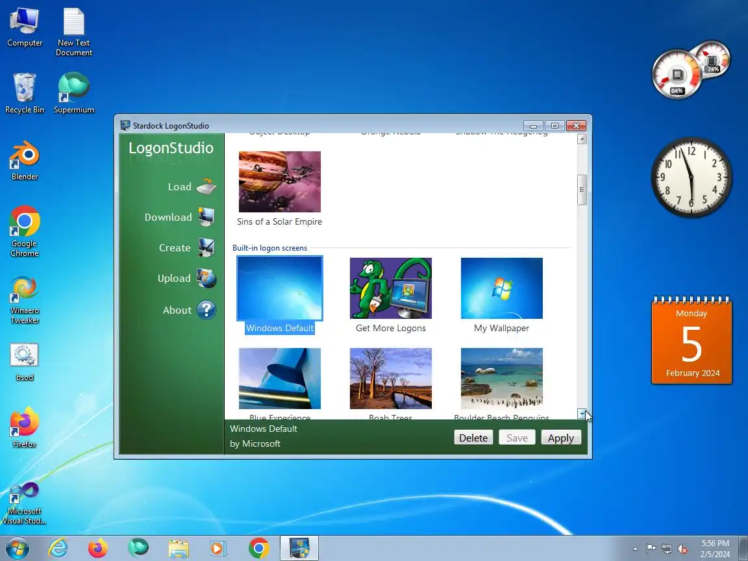Click the Supermium desktop shortcut
The width and height of the screenshot is (748, 561).
click(74, 93)
